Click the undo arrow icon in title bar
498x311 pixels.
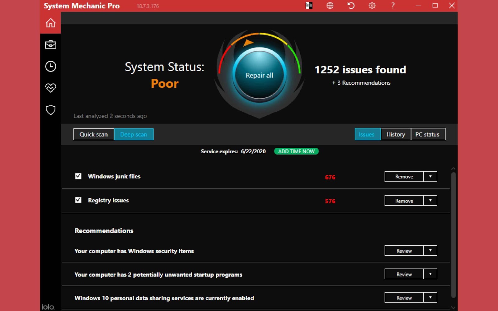pyautogui.click(x=351, y=6)
